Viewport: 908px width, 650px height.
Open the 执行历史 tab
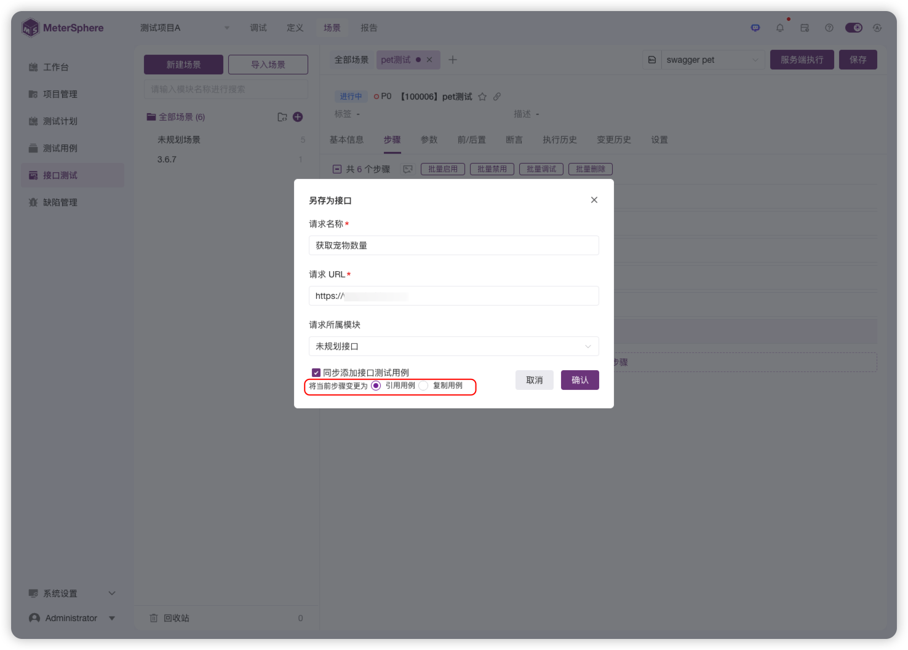(x=560, y=140)
